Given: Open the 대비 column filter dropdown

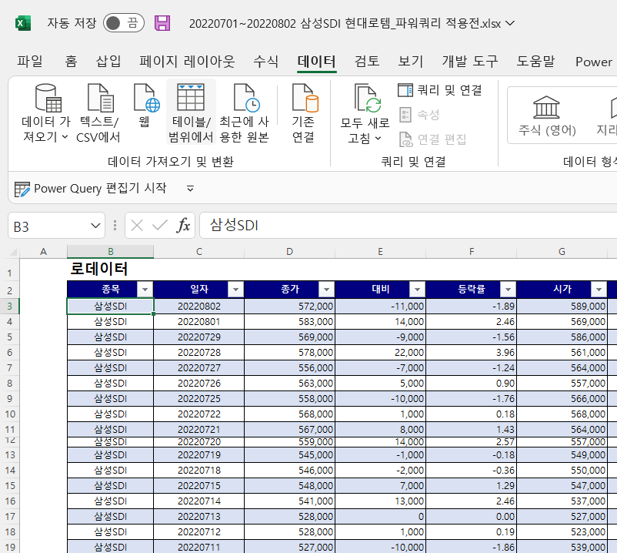Looking at the screenshot, I should pos(417,290).
